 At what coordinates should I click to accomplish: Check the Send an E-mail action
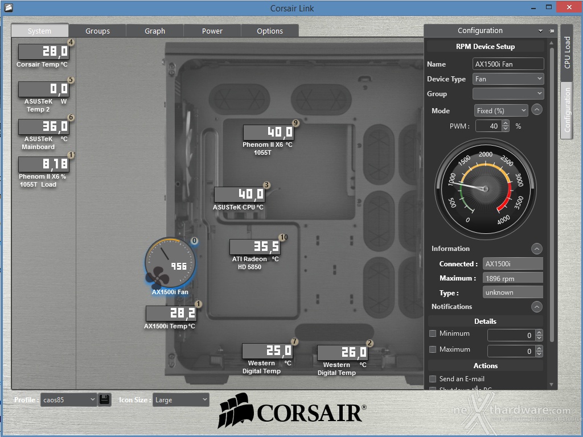(x=433, y=378)
